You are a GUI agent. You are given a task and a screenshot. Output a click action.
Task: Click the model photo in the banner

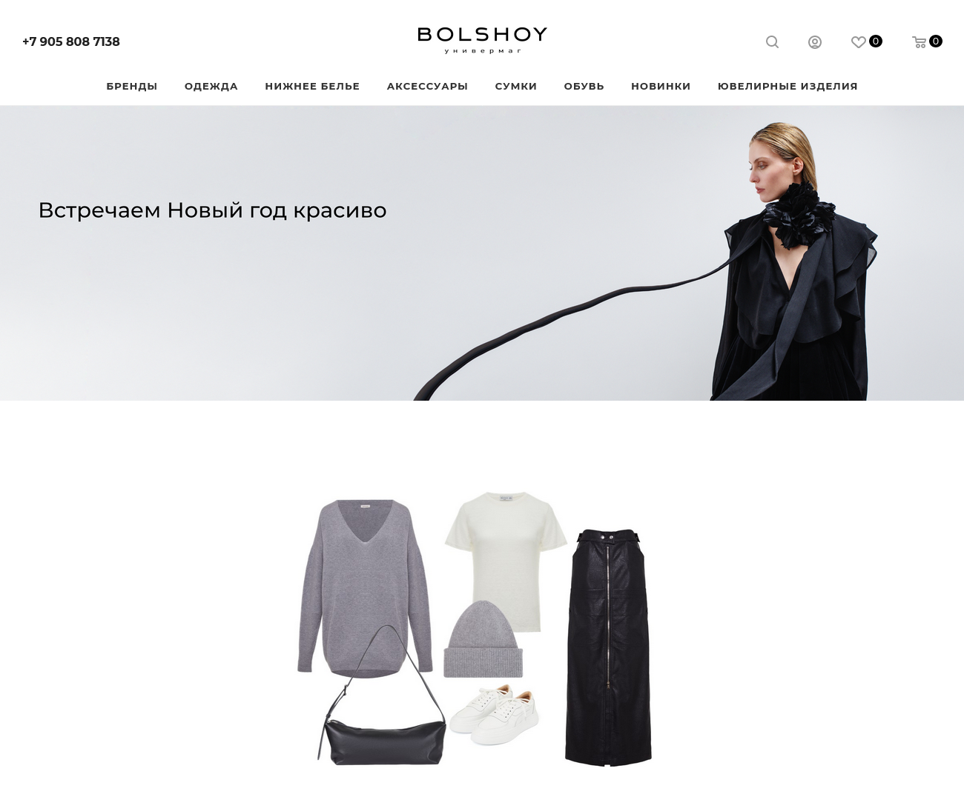793,261
